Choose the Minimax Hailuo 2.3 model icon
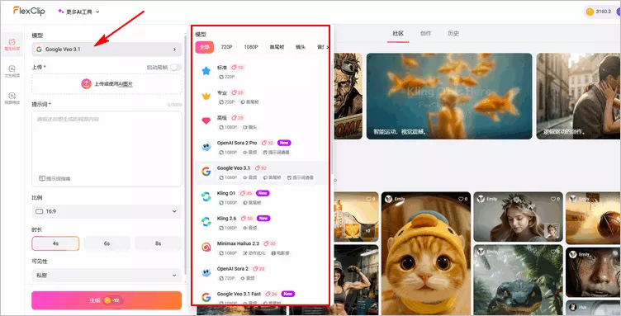This screenshot has height=316, width=621. [206, 248]
